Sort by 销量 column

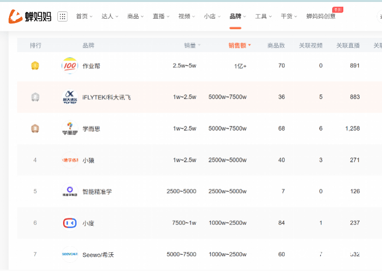192,45
